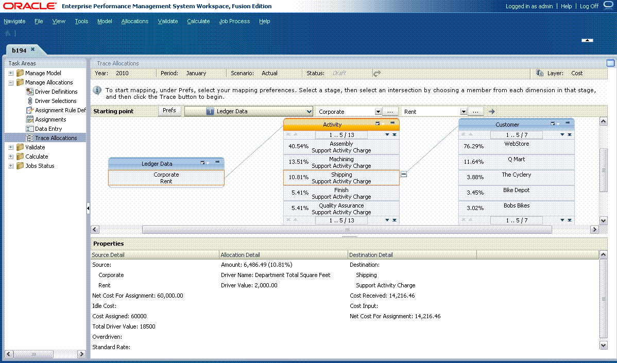Viewport: 617px width, 363px height.
Task: Click the minus toggle next to Shipping activity
Action: coord(404,174)
